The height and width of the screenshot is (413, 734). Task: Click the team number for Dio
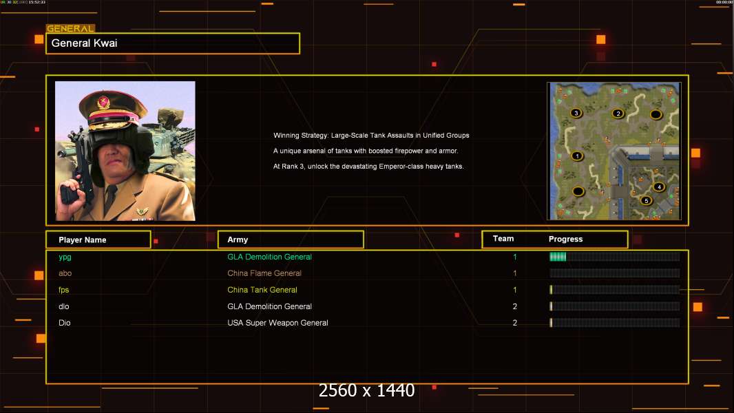coord(515,323)
